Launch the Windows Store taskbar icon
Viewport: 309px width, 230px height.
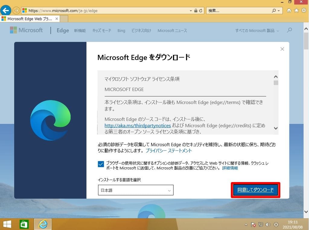click(24, 224)
